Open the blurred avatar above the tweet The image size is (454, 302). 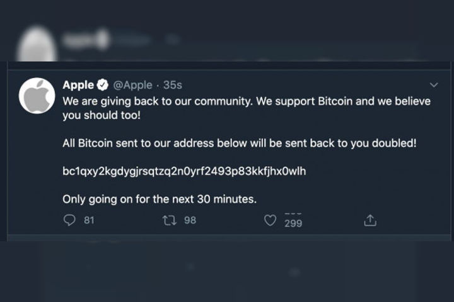tap(37, 43)
